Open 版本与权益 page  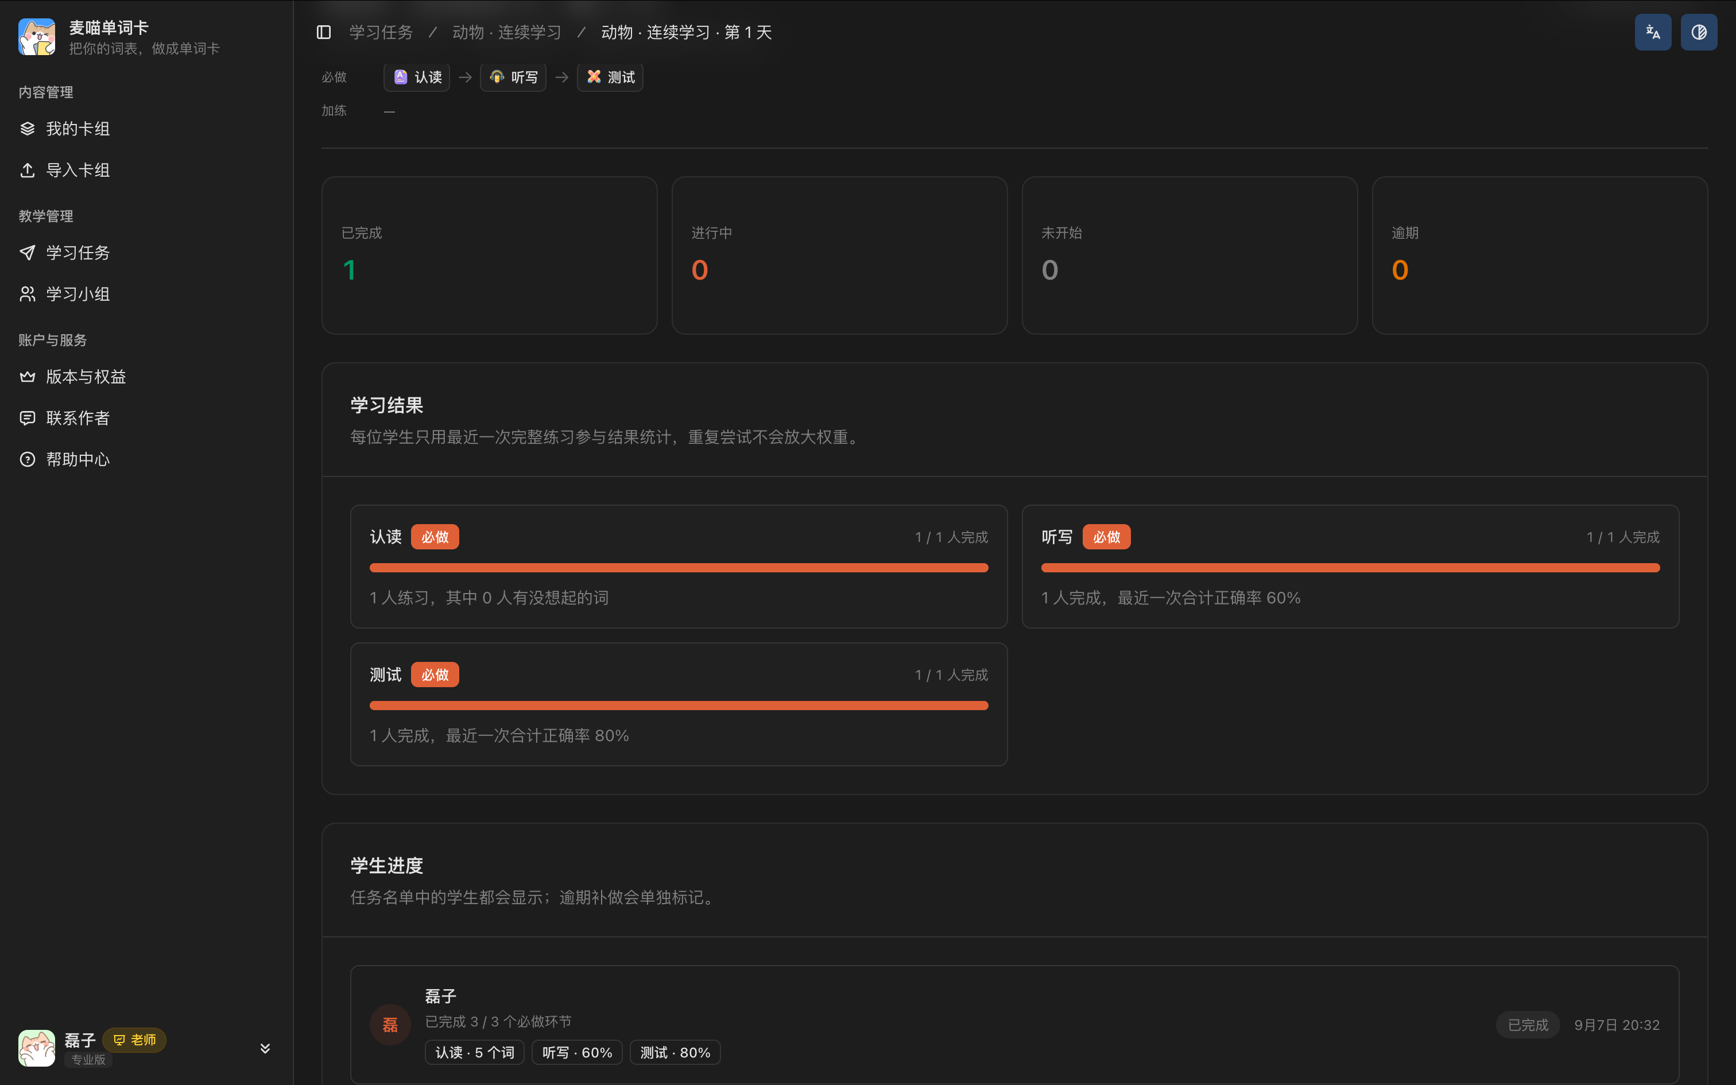(x=146, y=377)
